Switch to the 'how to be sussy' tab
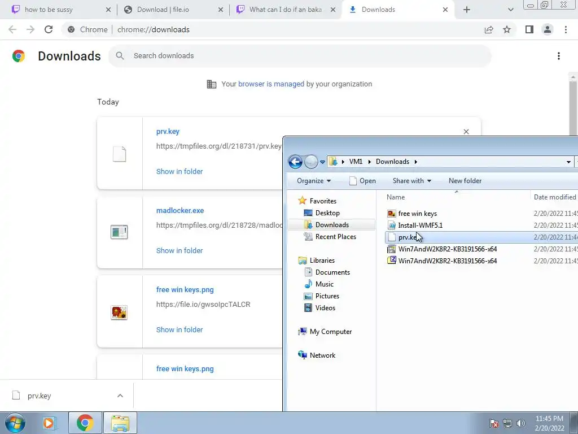 tap(49, 10)
